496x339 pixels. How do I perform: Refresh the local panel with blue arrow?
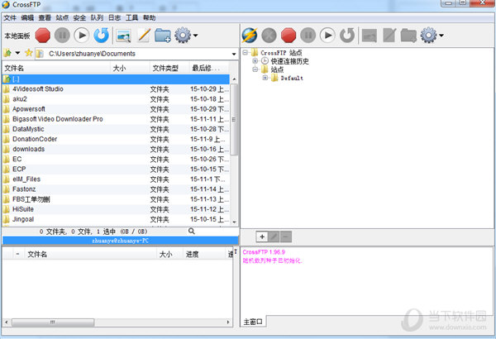pyautogui.click(x=101, y=35)
